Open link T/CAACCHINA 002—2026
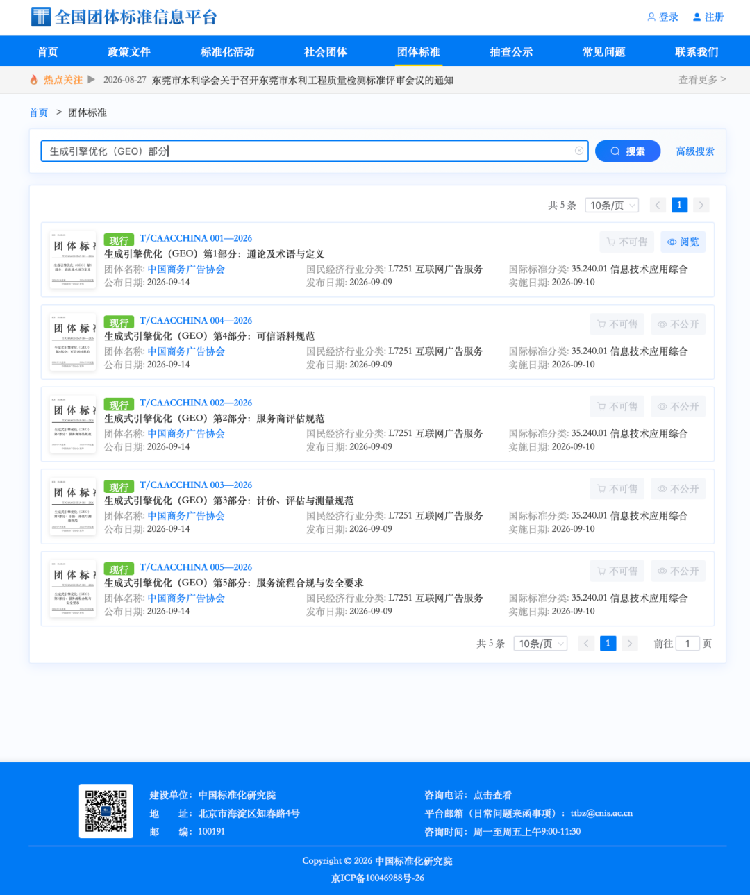The height and width of the screenshot is (895, 750). click(196, 403)
